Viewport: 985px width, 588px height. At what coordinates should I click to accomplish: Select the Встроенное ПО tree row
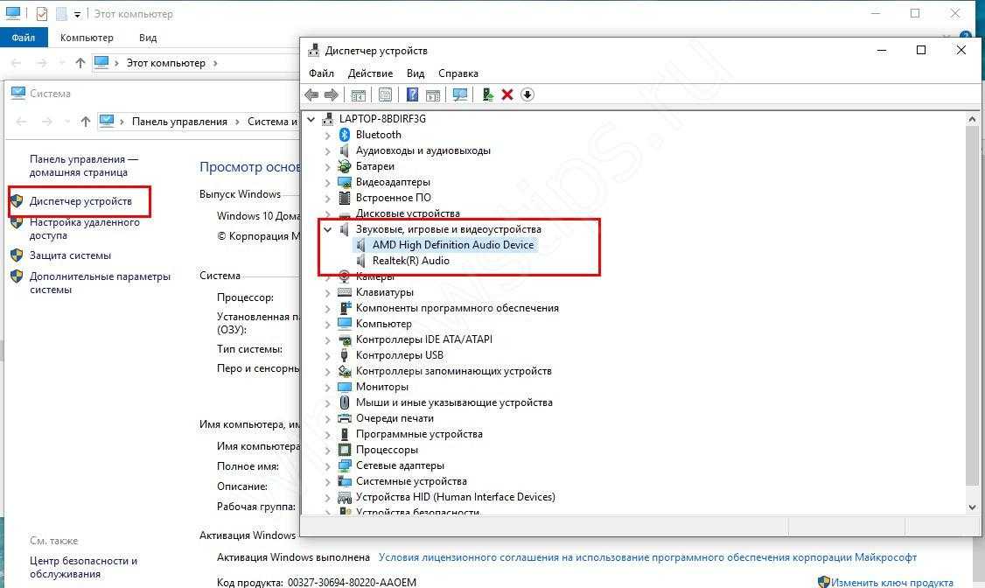coord(394,198)
